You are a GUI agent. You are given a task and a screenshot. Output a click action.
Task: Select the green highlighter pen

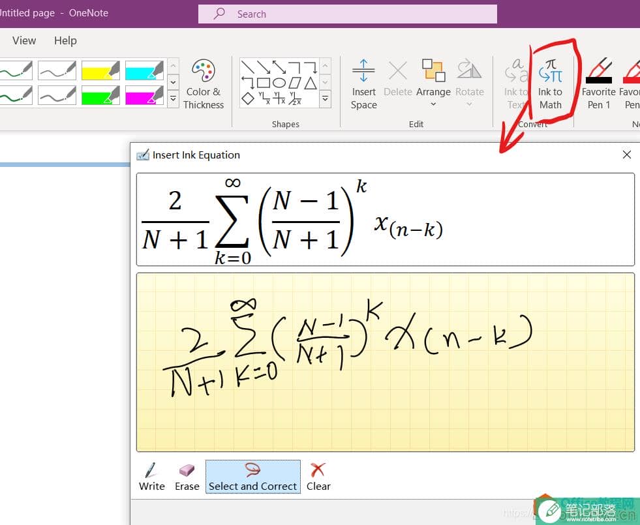[x=100, y=95]
